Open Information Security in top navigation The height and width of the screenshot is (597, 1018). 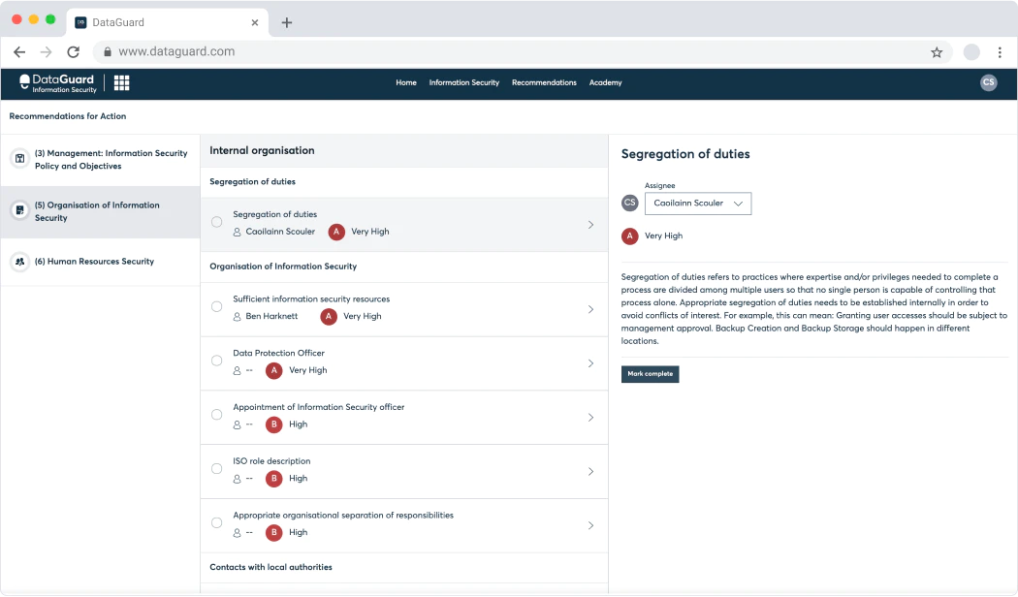[464, 83]
